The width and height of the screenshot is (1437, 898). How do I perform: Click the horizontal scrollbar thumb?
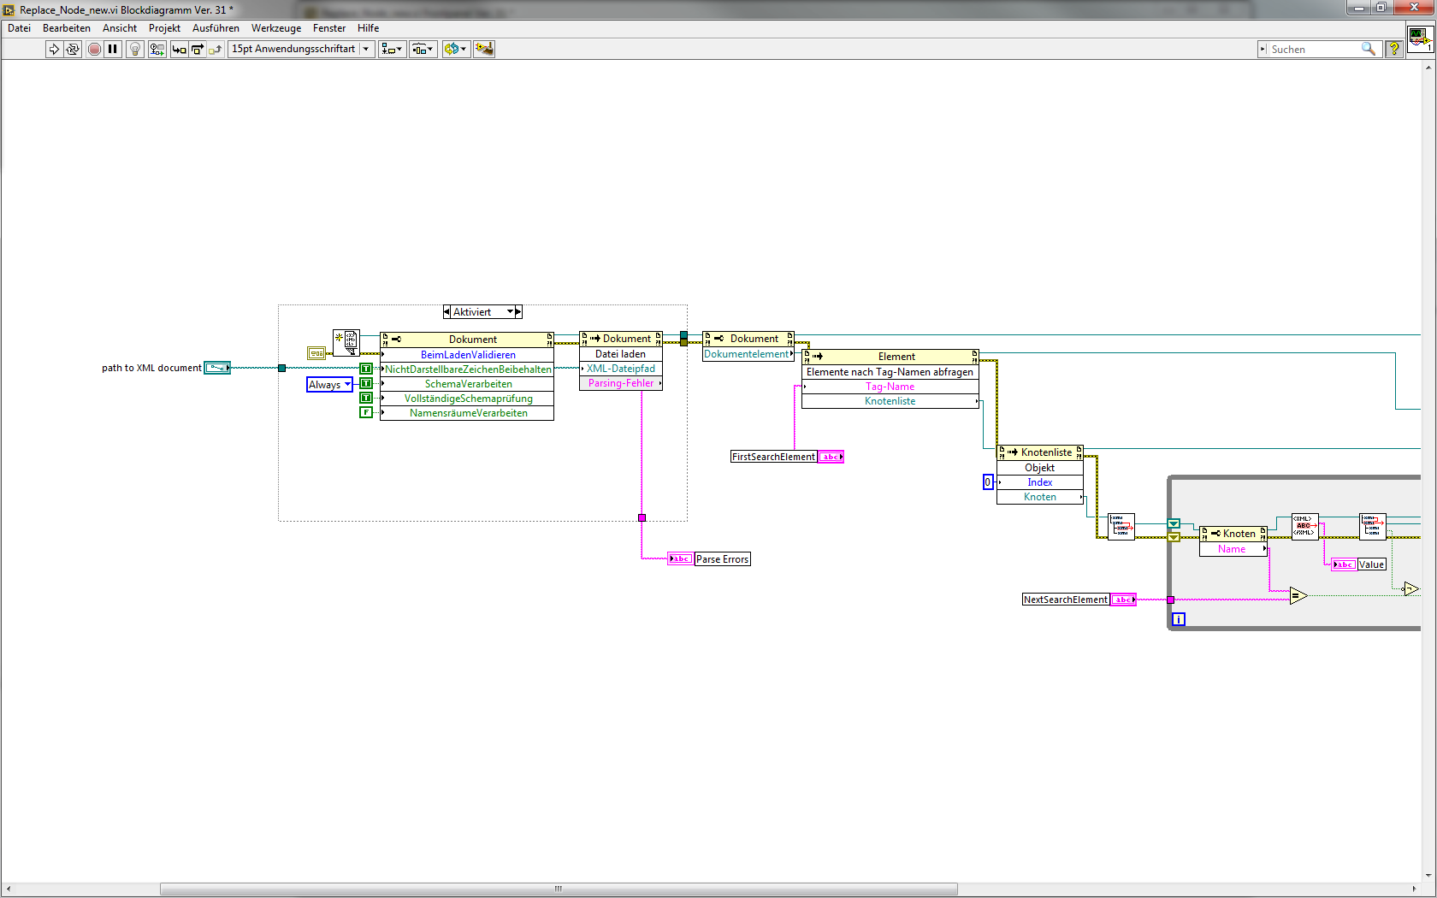point(558,889)
